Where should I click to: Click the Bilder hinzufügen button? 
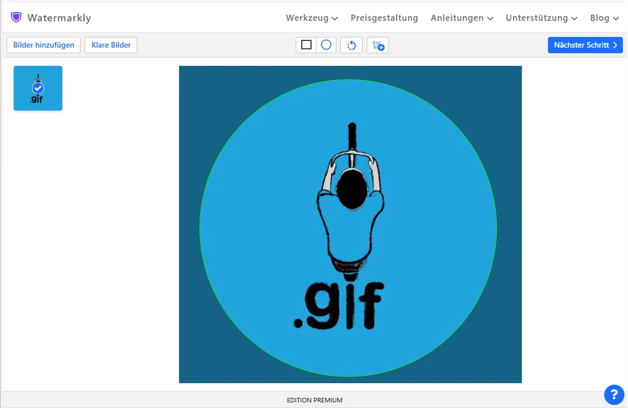44,45
